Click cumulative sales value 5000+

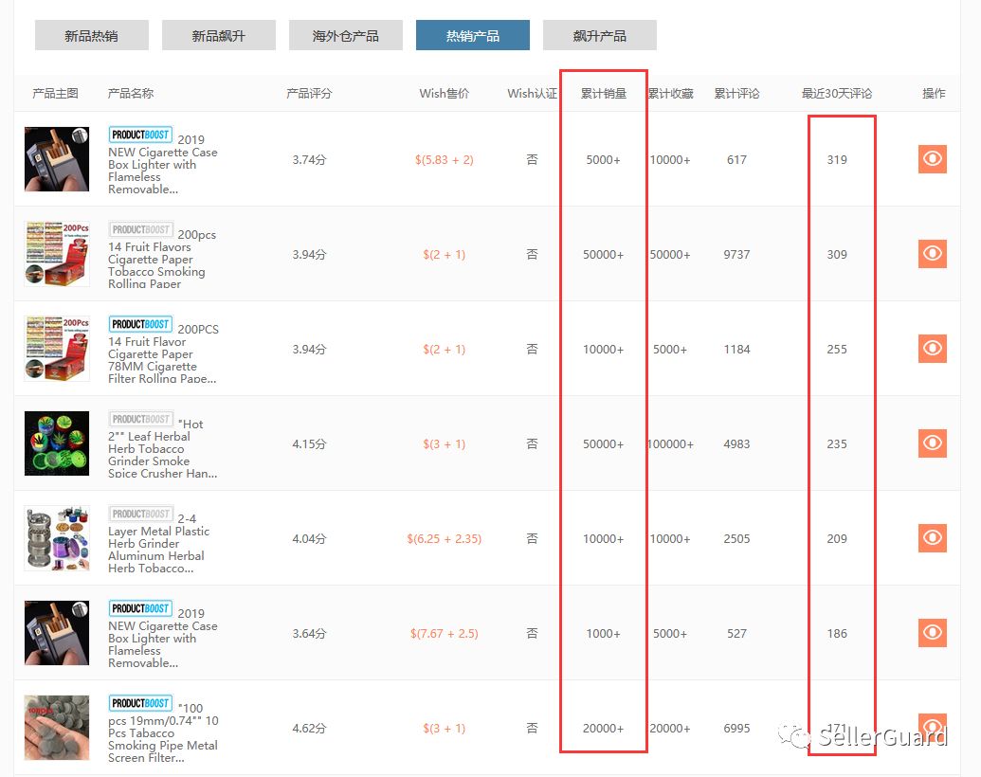point(603,159)
